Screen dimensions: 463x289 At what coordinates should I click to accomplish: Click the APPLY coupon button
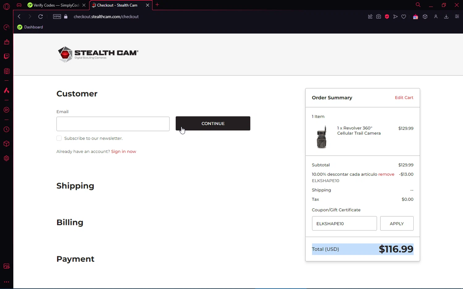(397, 223)
